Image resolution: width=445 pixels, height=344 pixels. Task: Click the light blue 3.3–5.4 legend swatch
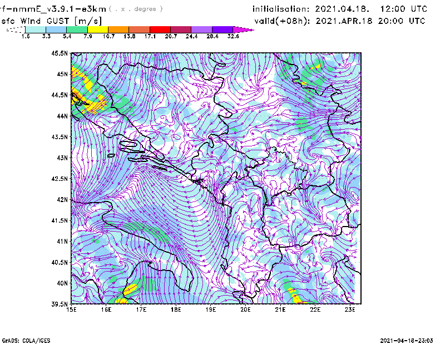pos(56,30)
